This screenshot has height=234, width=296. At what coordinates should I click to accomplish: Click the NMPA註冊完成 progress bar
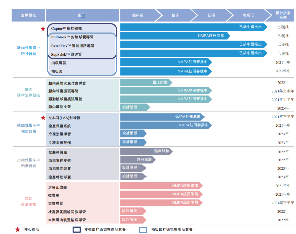(175, 36)
